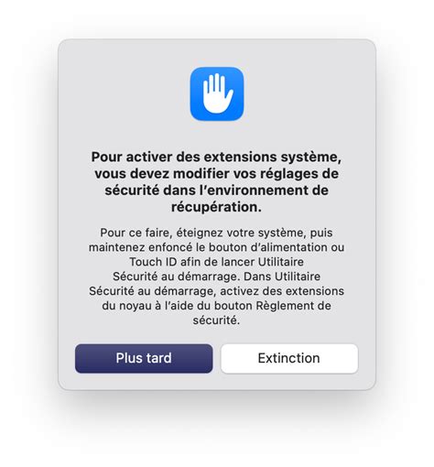The height and width of the screenshot is (467, 434).
Task: Click the heading word 'récupération.'
Action: coord(216,207)
